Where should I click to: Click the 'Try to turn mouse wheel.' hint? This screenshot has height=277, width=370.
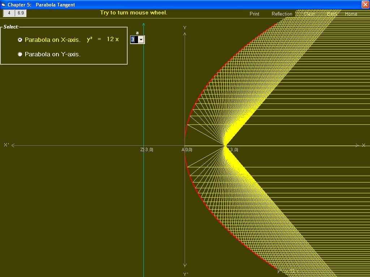tap(134, 13)
